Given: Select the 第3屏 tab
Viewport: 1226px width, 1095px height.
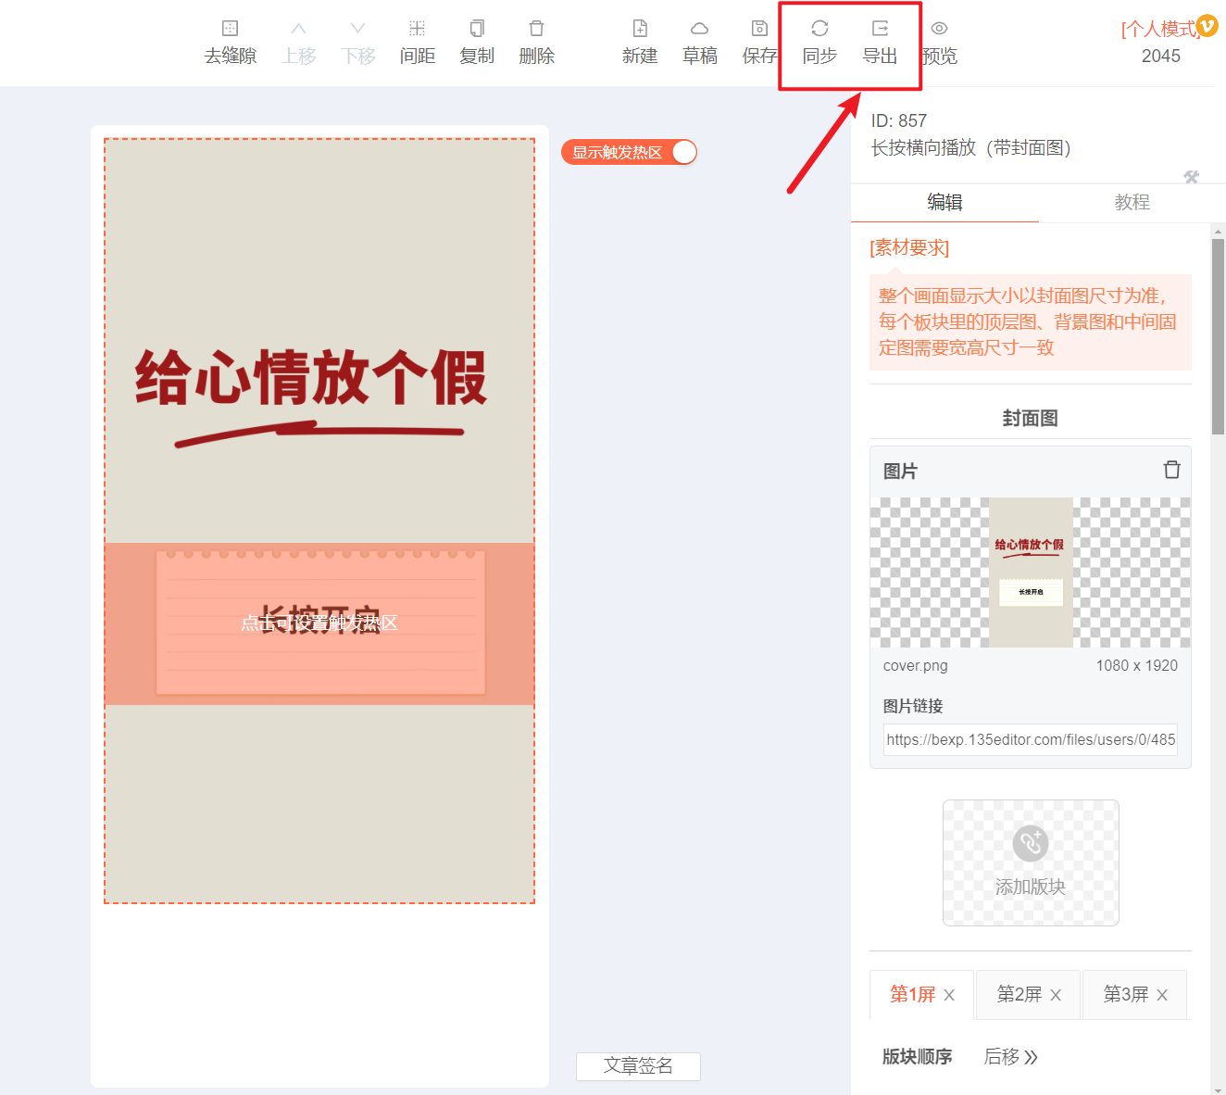Looking at the screenshot, I should (x=1125, y=994).
